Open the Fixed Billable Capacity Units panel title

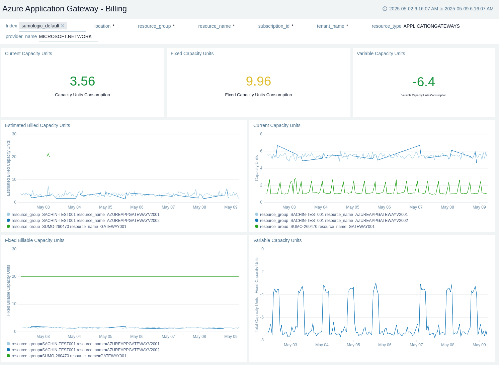coord(34,240)
